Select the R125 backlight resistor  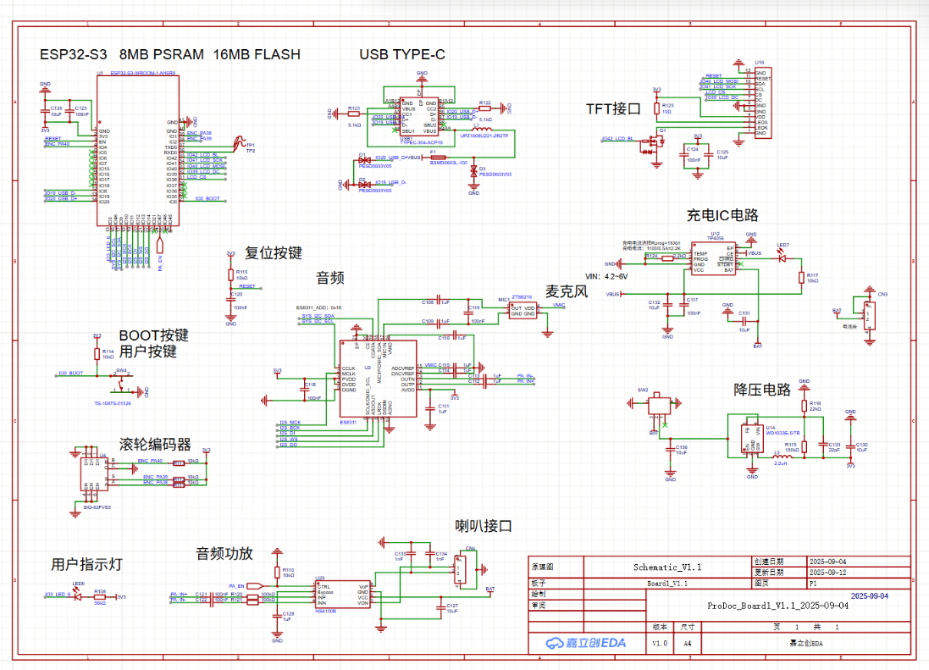point(657,108)
